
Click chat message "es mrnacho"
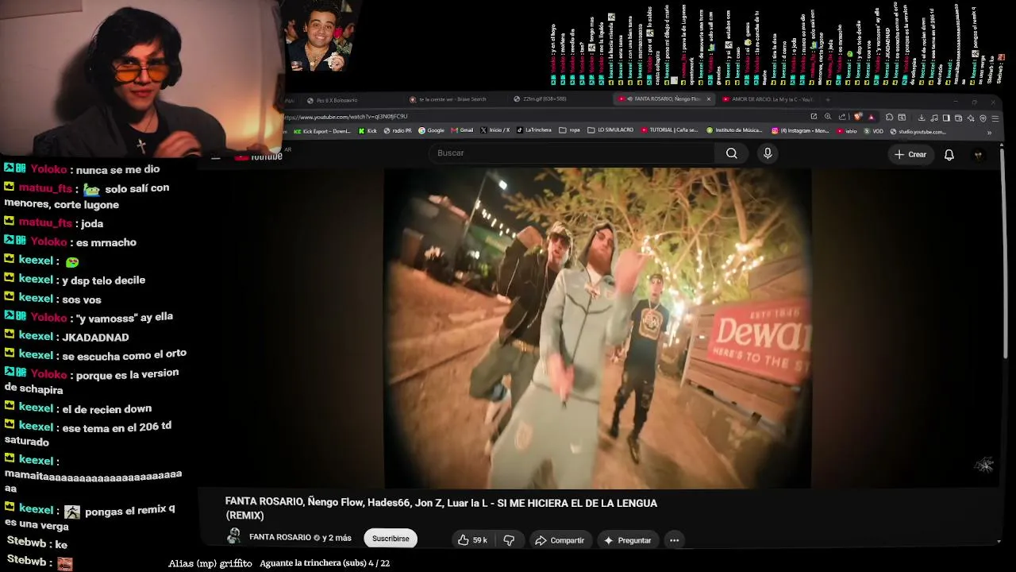click(106, 242)
